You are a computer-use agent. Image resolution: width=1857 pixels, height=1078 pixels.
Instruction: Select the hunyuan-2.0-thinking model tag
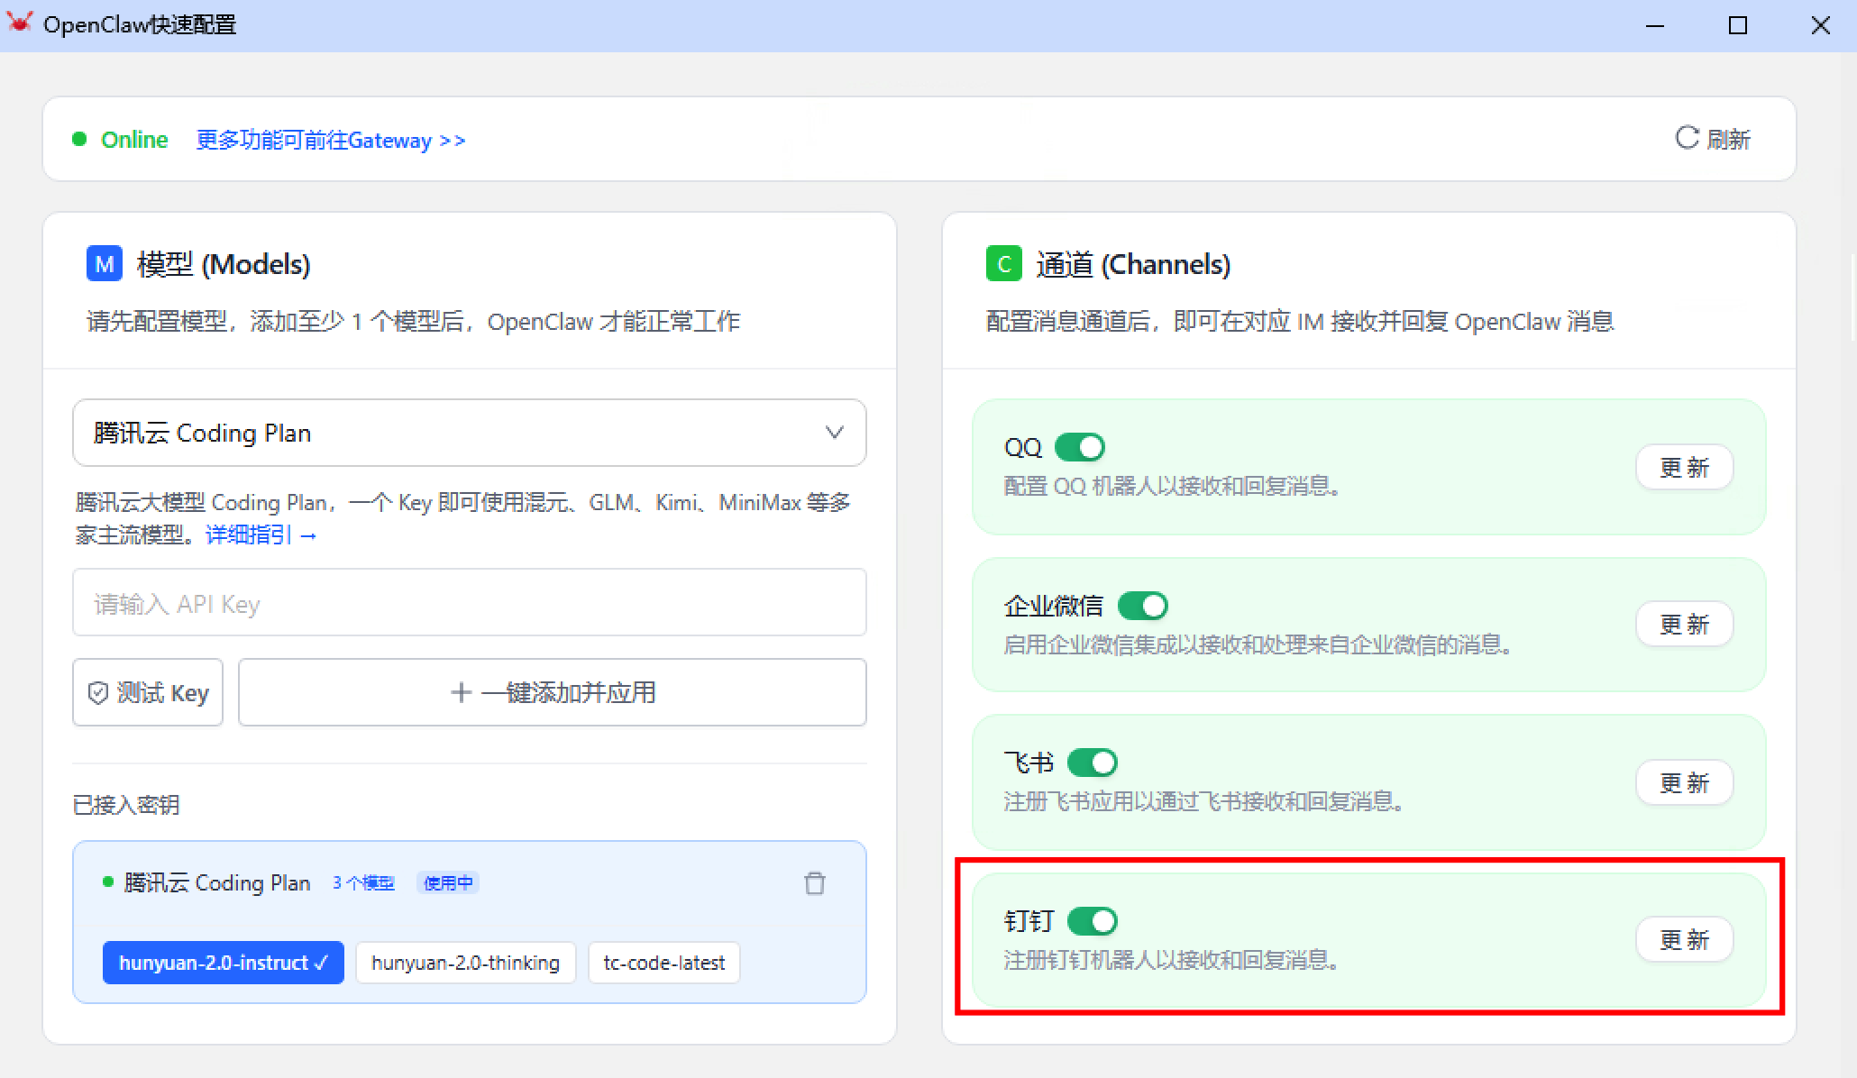pos(465,963)
